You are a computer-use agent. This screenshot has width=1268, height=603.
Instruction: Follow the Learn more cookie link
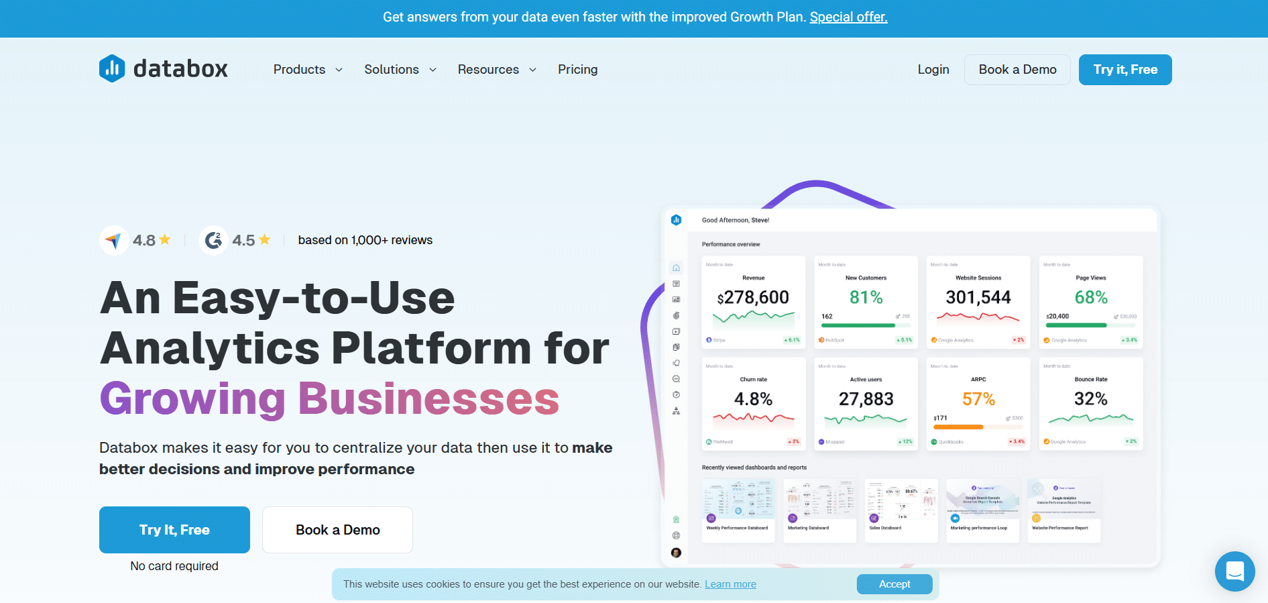coord(730,584)
